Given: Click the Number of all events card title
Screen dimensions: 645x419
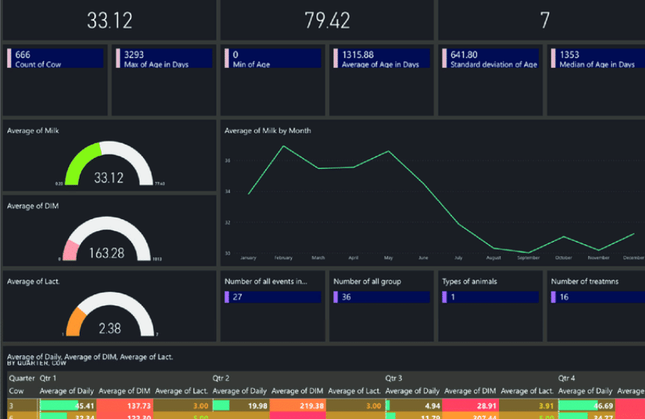Looking at the screenshot, I should pyautogui.click(x=265, y=282).
